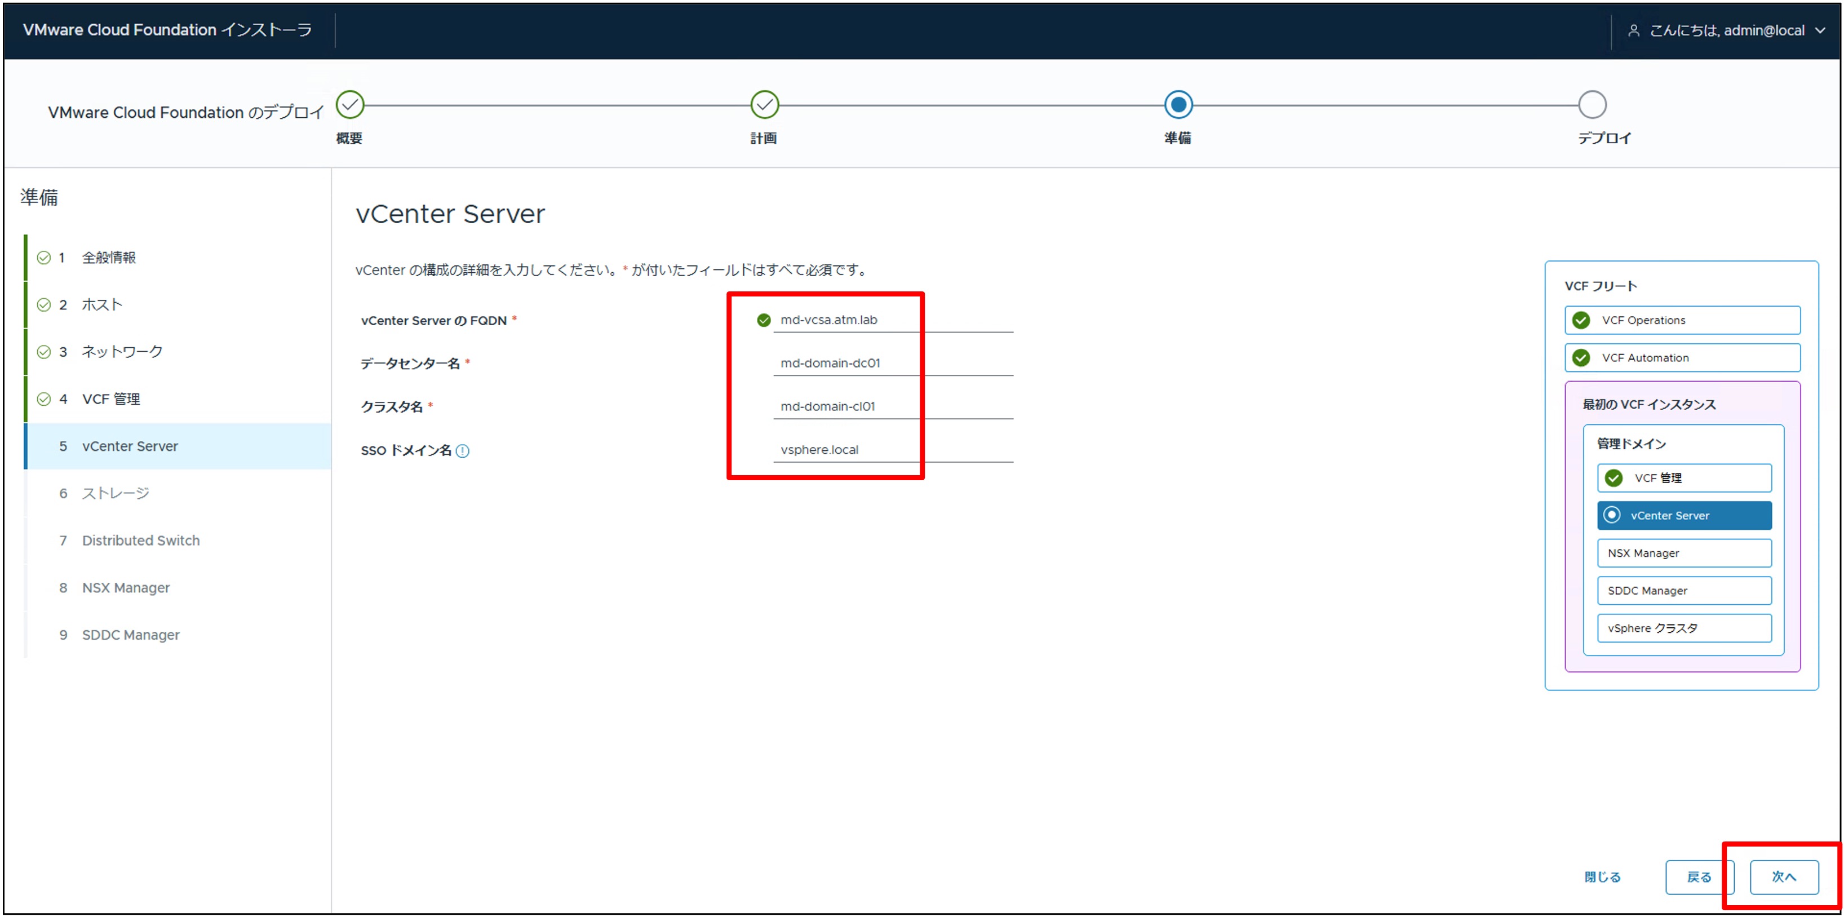The height and width of the screenshot is (917, 1844).
Task: Click the green check next to ホスト
Action: click(43, 305)
